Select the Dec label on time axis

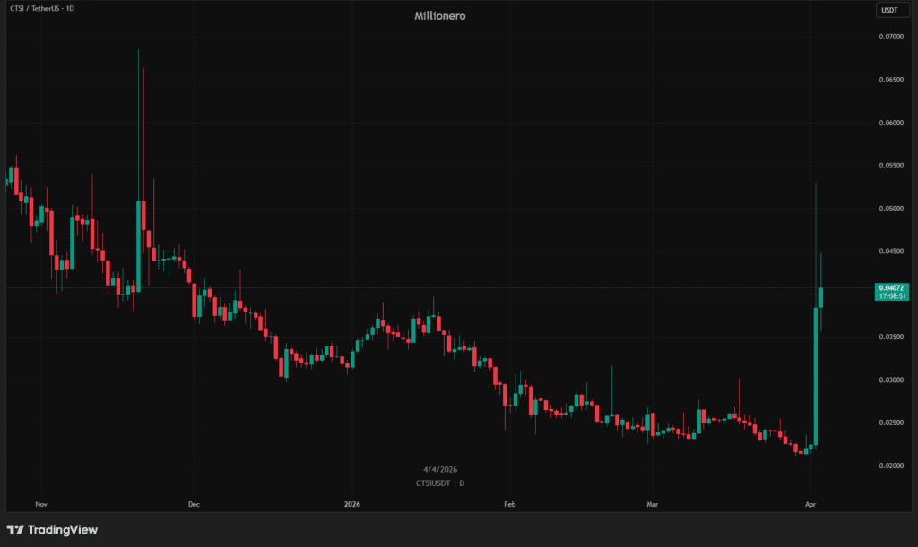pos(194,504)
